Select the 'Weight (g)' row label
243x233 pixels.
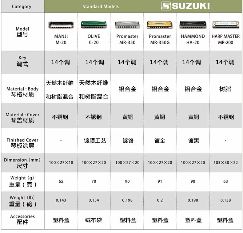point(22,181)
